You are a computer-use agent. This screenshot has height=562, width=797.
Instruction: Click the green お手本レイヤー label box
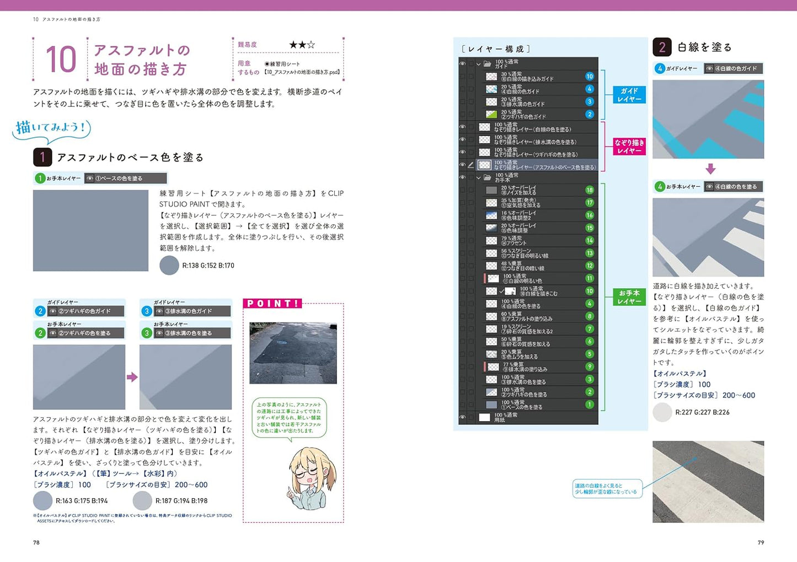(x=629, y=297)
